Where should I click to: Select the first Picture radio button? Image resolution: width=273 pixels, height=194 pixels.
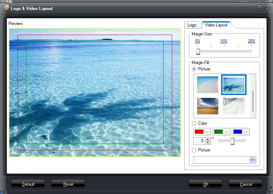tap(194, 69)
